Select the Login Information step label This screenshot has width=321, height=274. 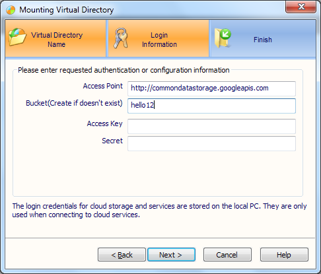(159, 40)
